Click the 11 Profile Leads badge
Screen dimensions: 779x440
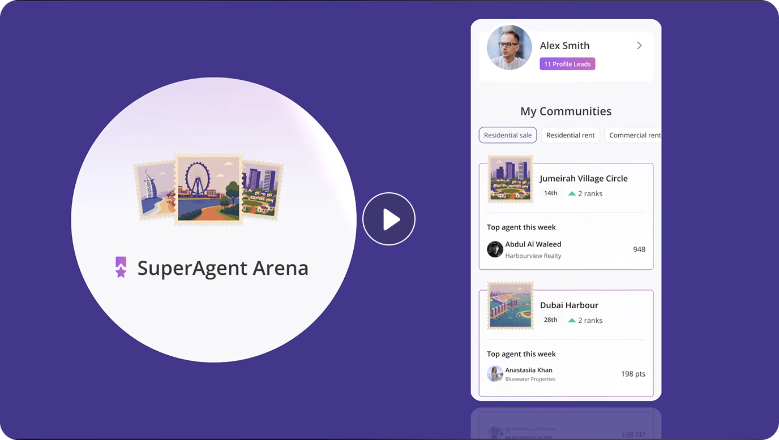pyautogui.click(x=567, y=64)
